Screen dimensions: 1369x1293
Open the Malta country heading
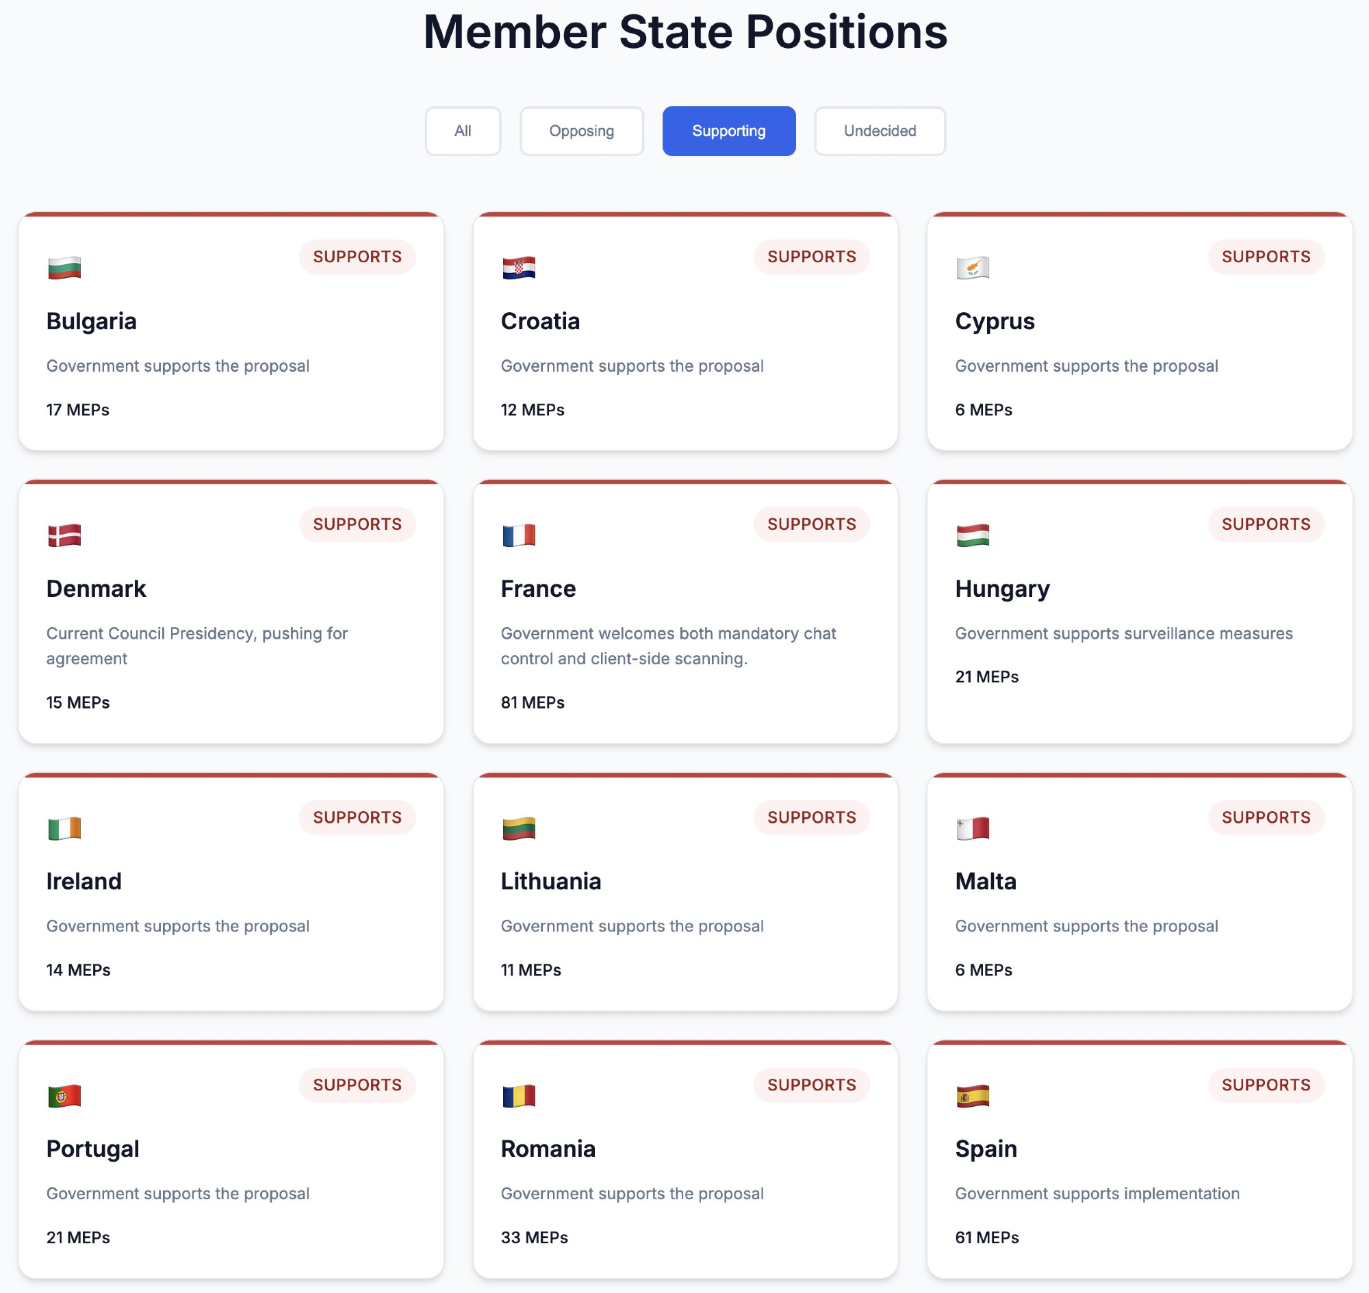986,882
